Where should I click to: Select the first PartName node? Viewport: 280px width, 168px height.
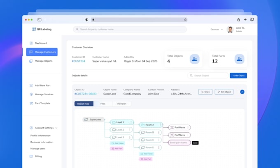[179, 128]
